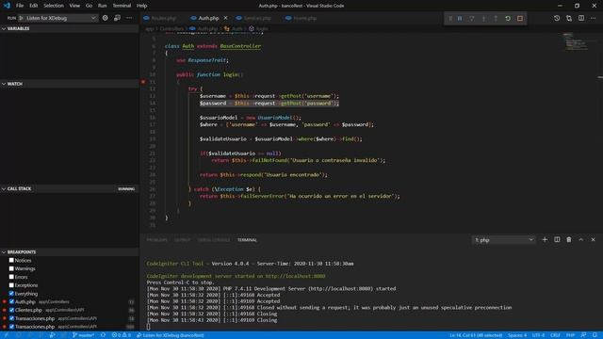Close the terminal panel

pyautogui.click(x=593, y=239)
